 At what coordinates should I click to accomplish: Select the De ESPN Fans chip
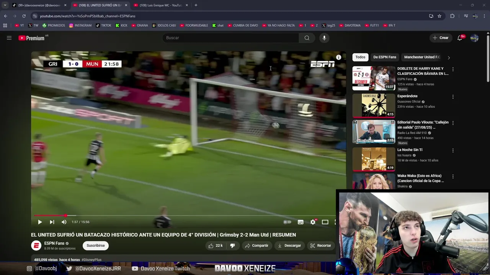[x=385, y=57]
